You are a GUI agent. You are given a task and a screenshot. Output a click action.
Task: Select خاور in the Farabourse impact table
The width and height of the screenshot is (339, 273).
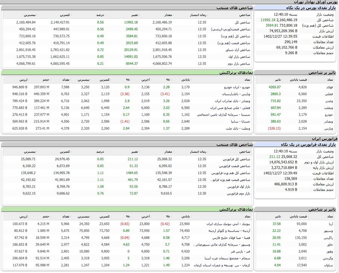click(x=330, y=245)
